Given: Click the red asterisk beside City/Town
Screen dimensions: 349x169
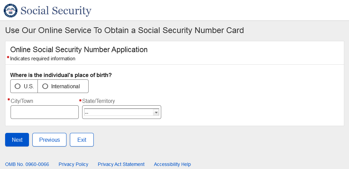Looking at the screenshot, I should [x=9, y=100].
